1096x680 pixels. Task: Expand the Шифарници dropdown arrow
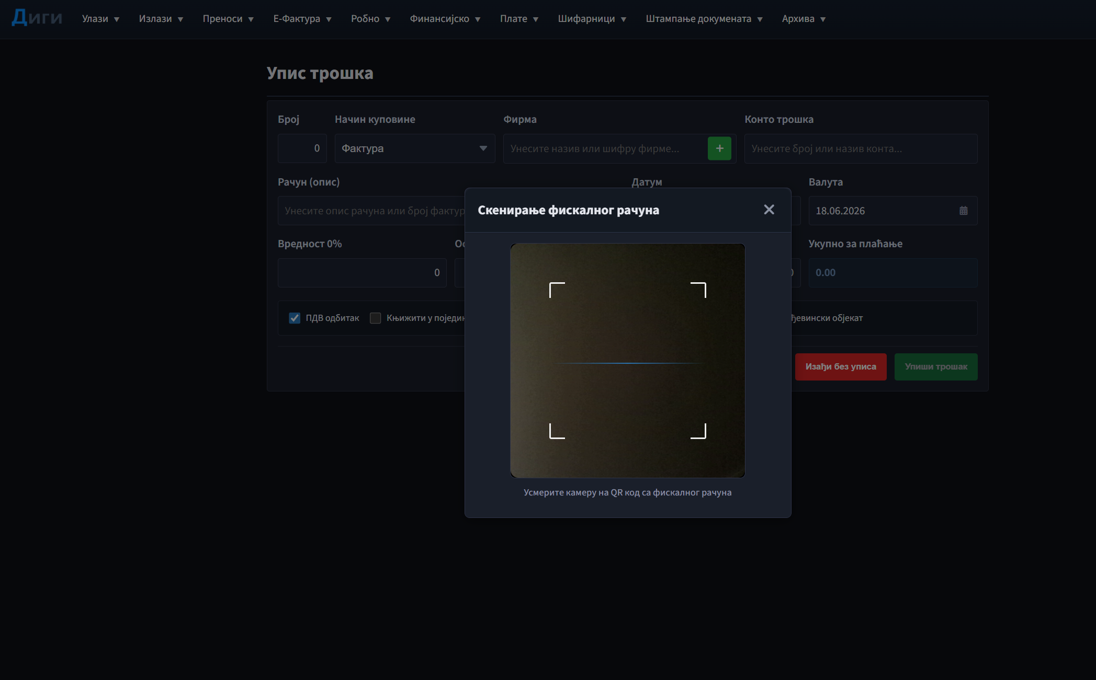tap(624, 19)
